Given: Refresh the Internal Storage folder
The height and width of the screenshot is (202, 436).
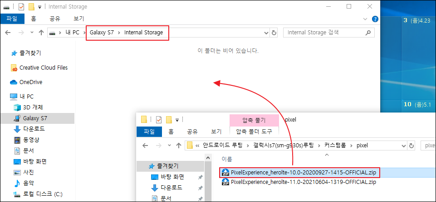Looking at the screenshot, I should click(274, 33).
